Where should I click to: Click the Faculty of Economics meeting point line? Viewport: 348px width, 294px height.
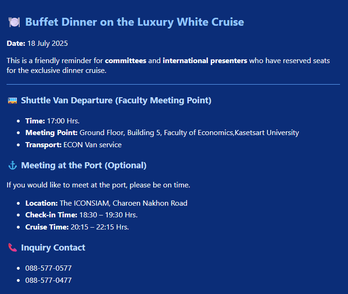tap(162, 133)
